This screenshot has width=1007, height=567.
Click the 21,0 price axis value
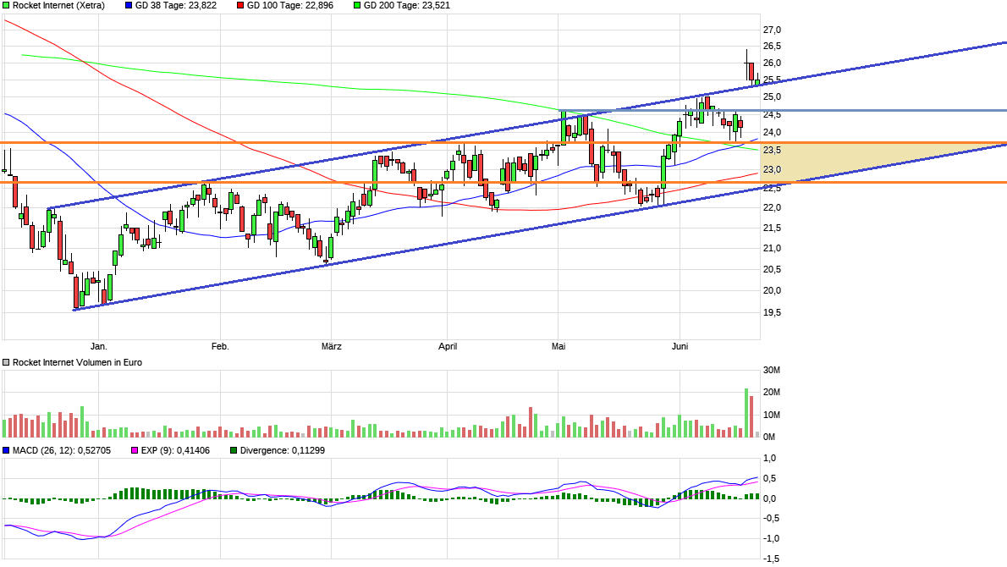[772, 249]
